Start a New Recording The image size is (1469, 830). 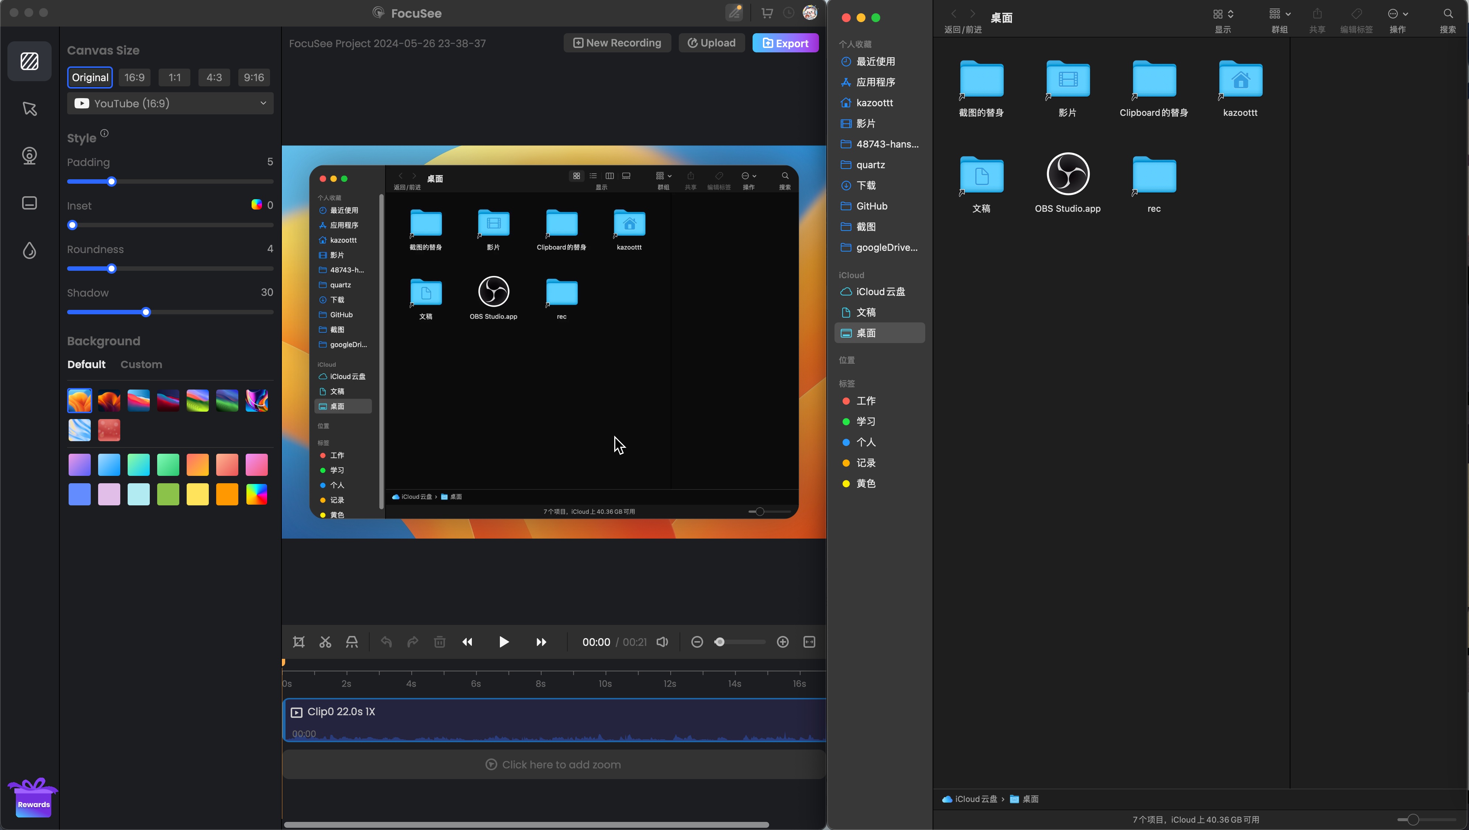617,43
